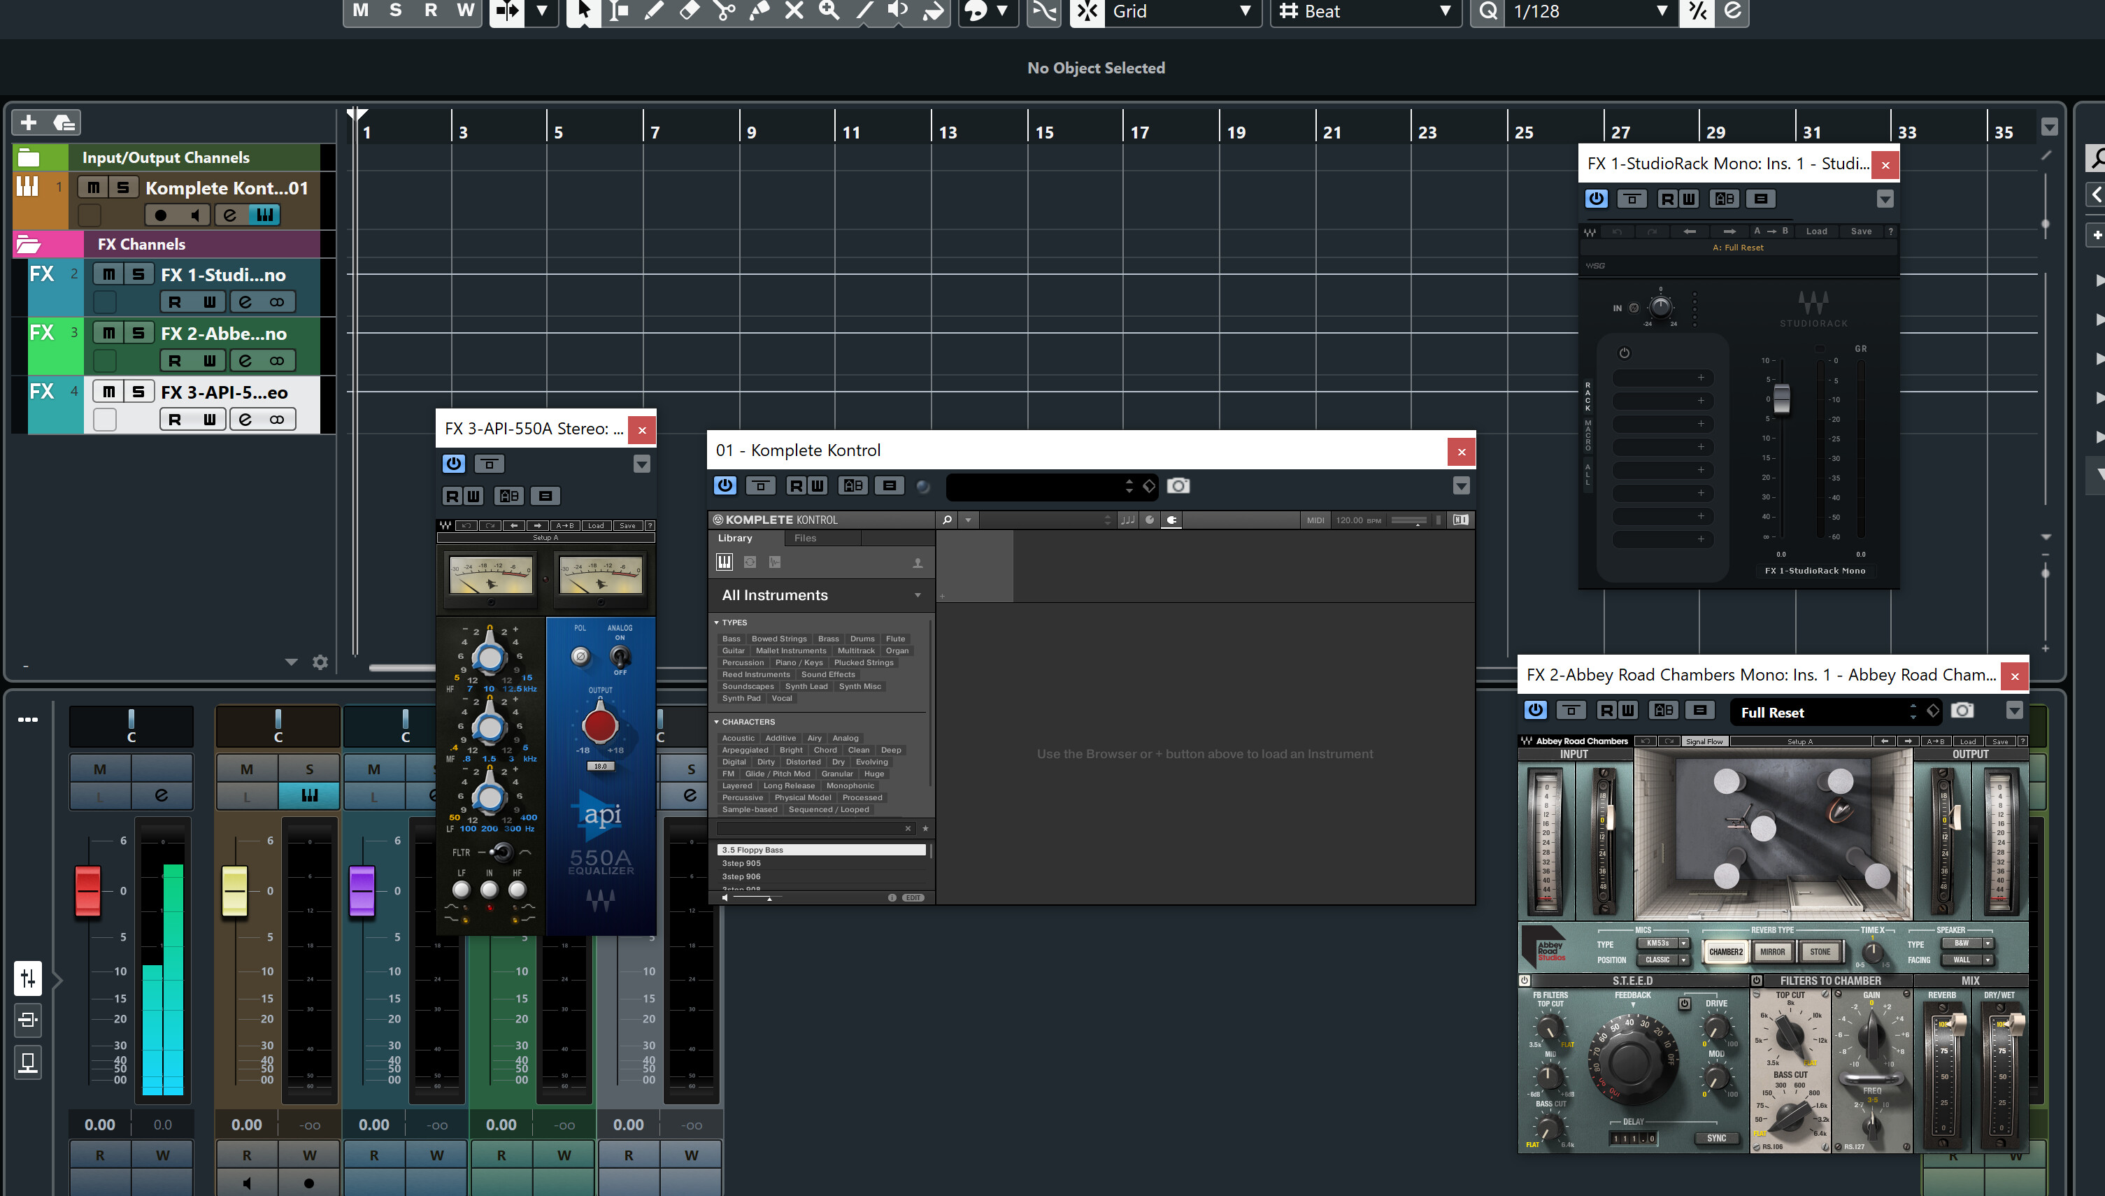Take snapshot with Komplete Kontrol camera icon
Screen dimensions: 2105x1196
[1178, 486]
